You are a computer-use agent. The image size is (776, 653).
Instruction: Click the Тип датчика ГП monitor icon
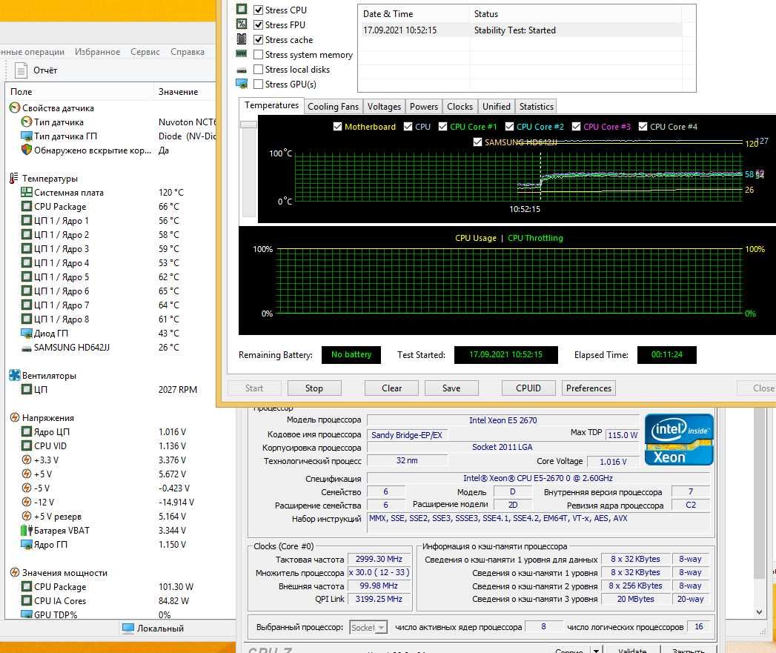26,136
